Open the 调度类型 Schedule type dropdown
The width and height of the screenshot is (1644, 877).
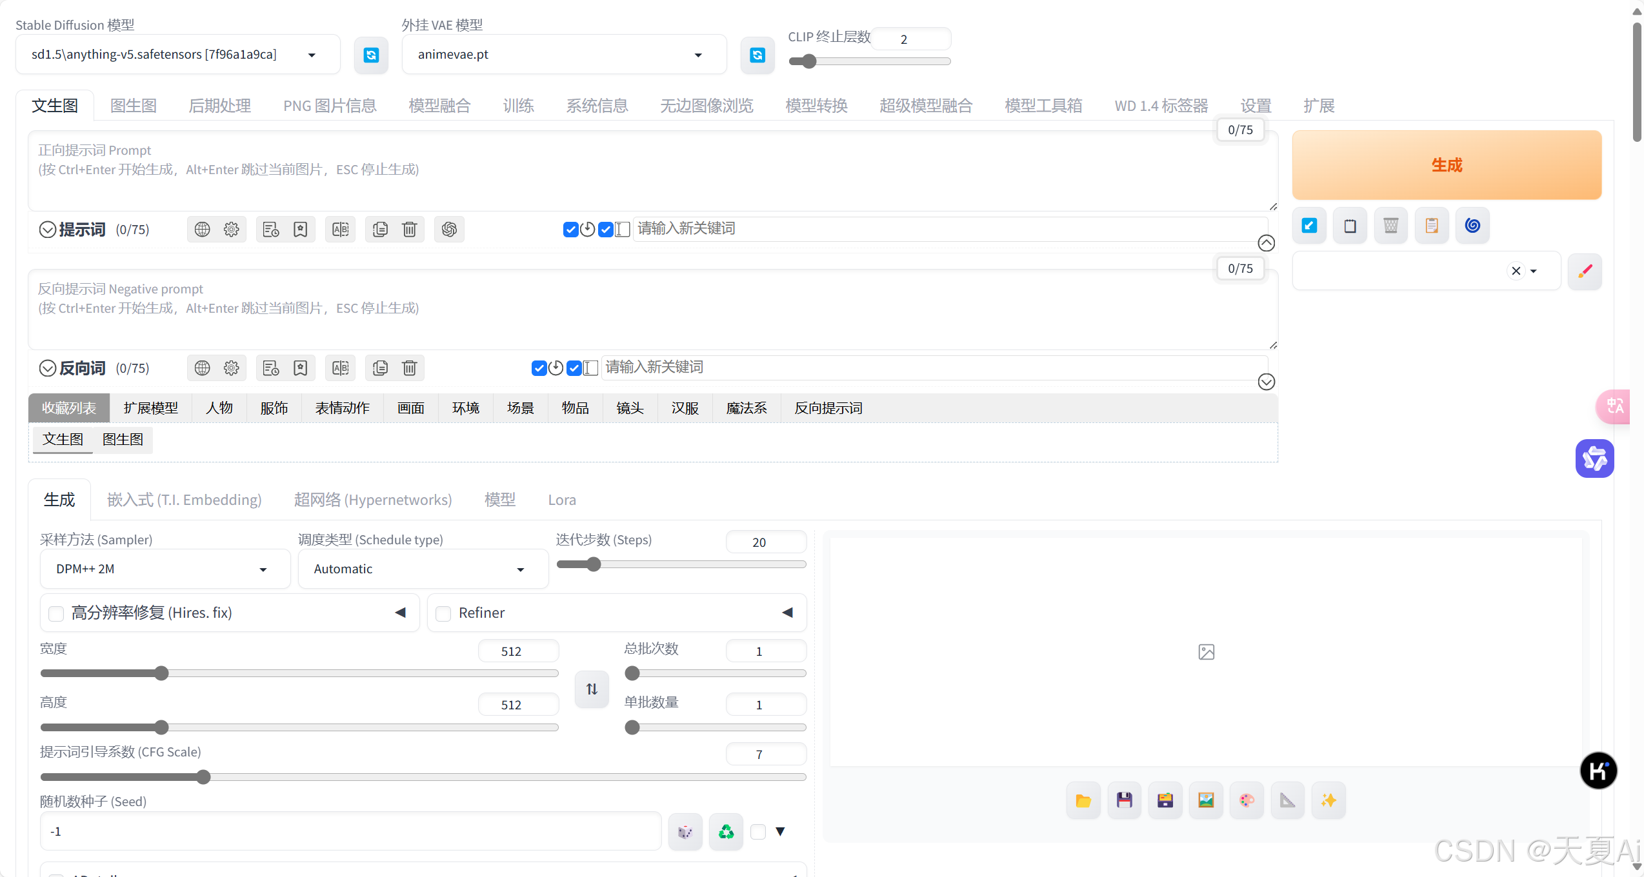423,569
